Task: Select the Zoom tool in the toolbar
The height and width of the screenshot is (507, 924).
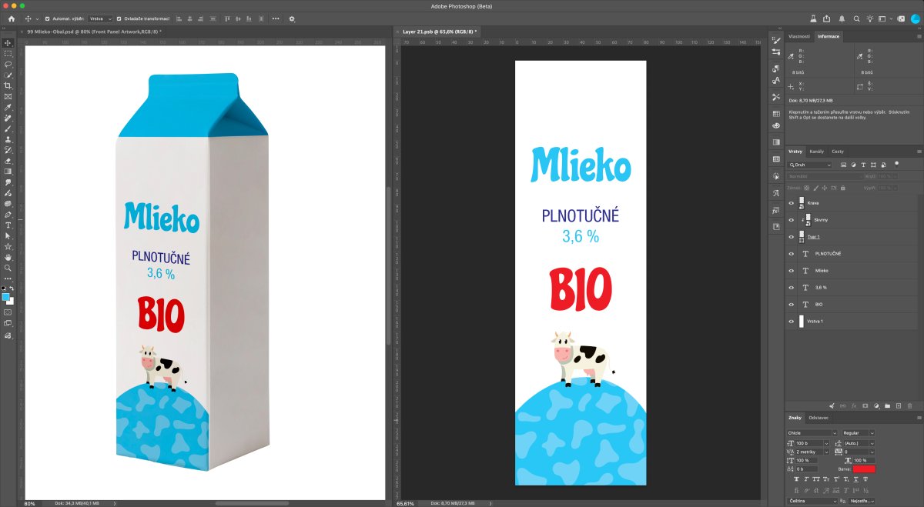Action: (x=8, y=268)
